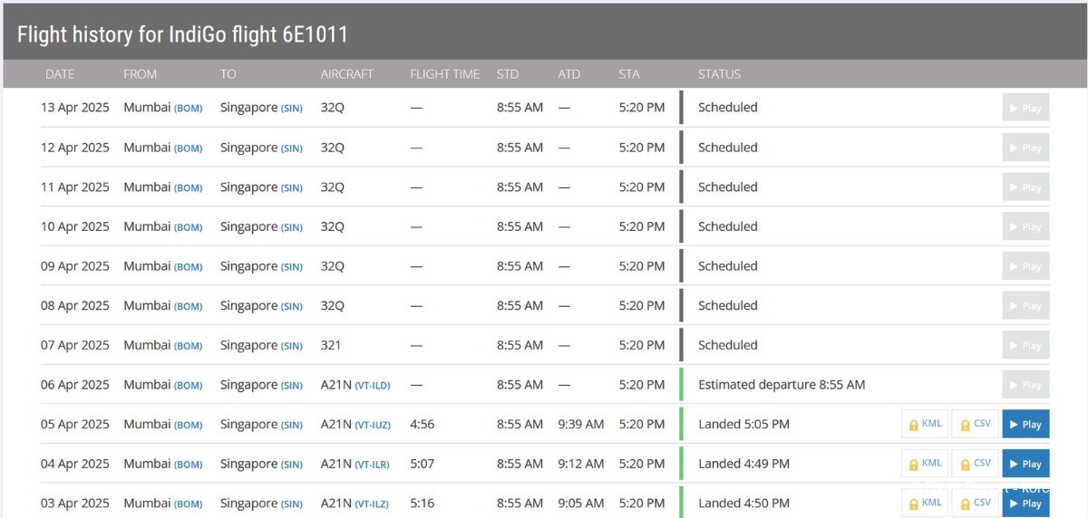Download CSV for the 04 Apr 2025 flight

pyautogui.click(x=975, y=464)
